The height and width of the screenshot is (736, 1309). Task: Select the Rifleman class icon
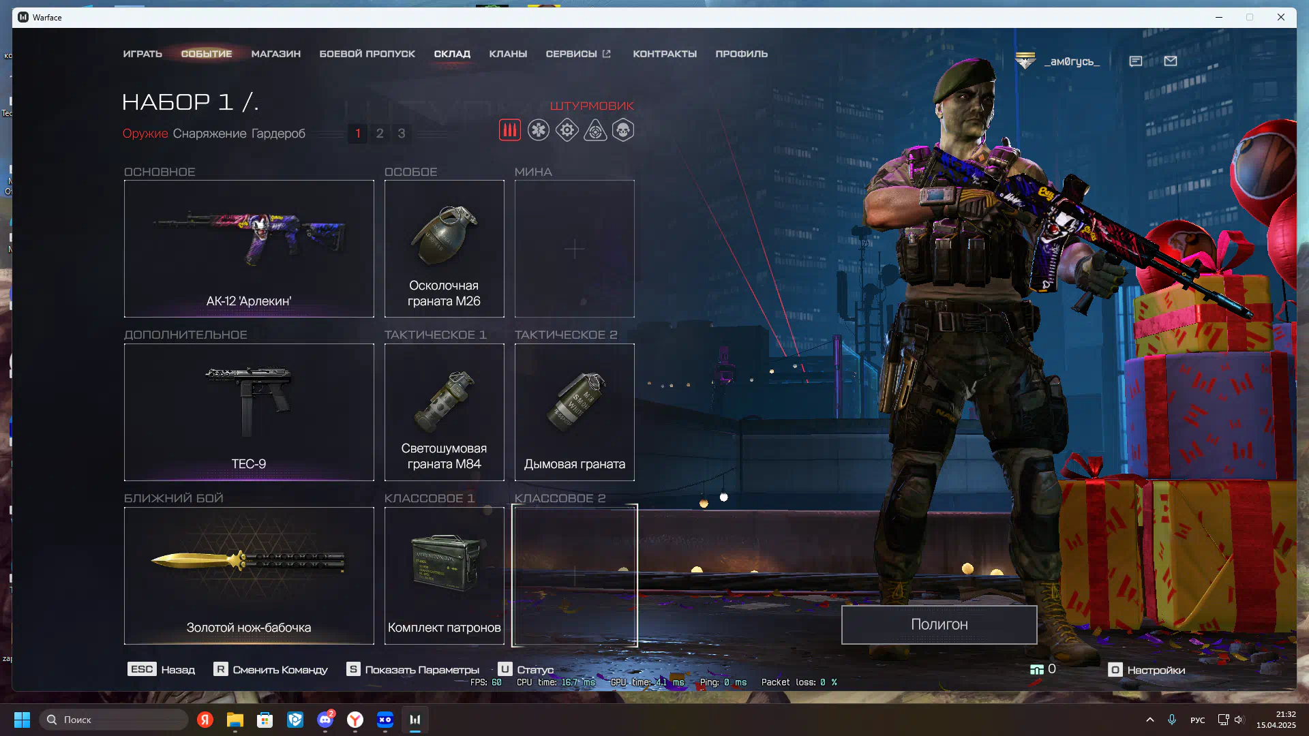pos(510,130)
